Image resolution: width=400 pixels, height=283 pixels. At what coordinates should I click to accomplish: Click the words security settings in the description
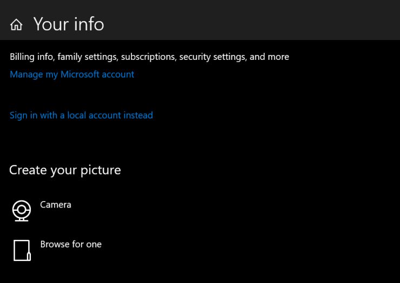coord(213,57)
